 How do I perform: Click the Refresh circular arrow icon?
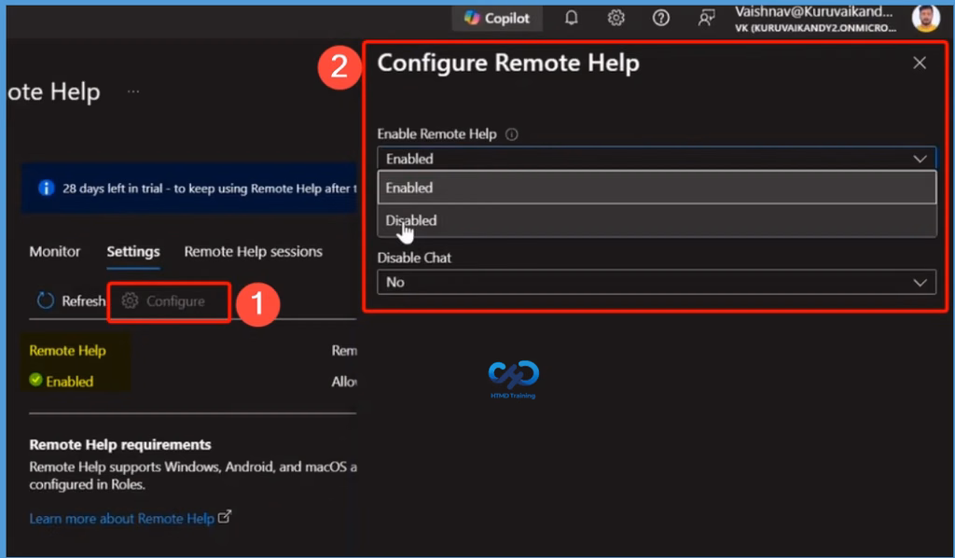[46, 300]
